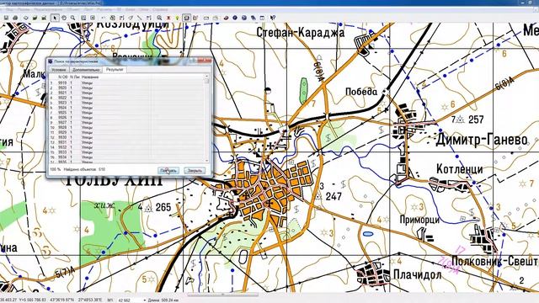Image resolution: width=539 pixels, height=303 pixels.
Task: Close the search dialog with red X
Action: tap(205, 61)
